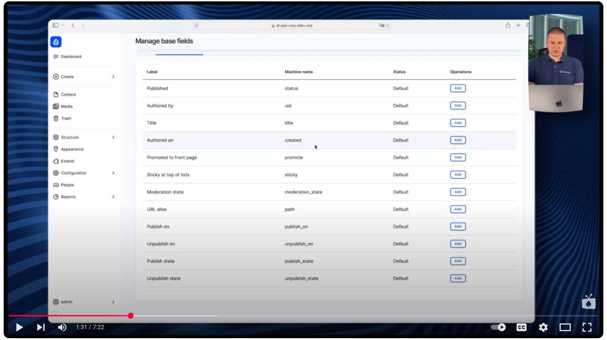
Task: Click the moderation_state machine name
Action: coord(303,192)
